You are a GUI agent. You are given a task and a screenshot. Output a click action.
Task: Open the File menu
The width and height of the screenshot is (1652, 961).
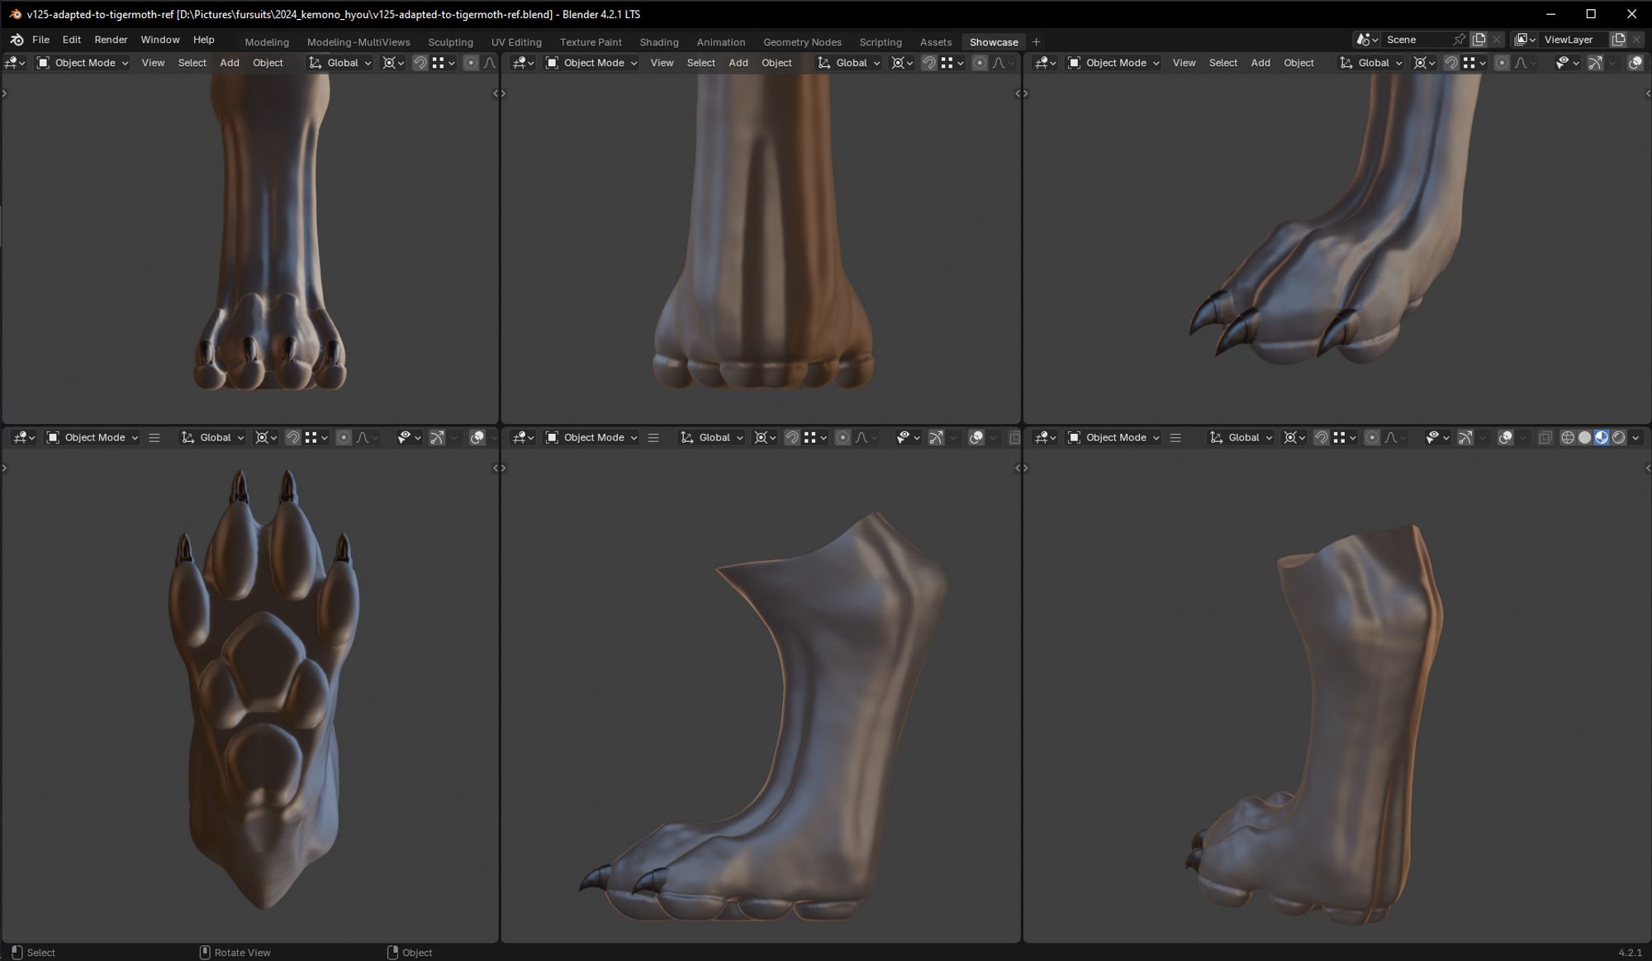click(x=40, y=40)
